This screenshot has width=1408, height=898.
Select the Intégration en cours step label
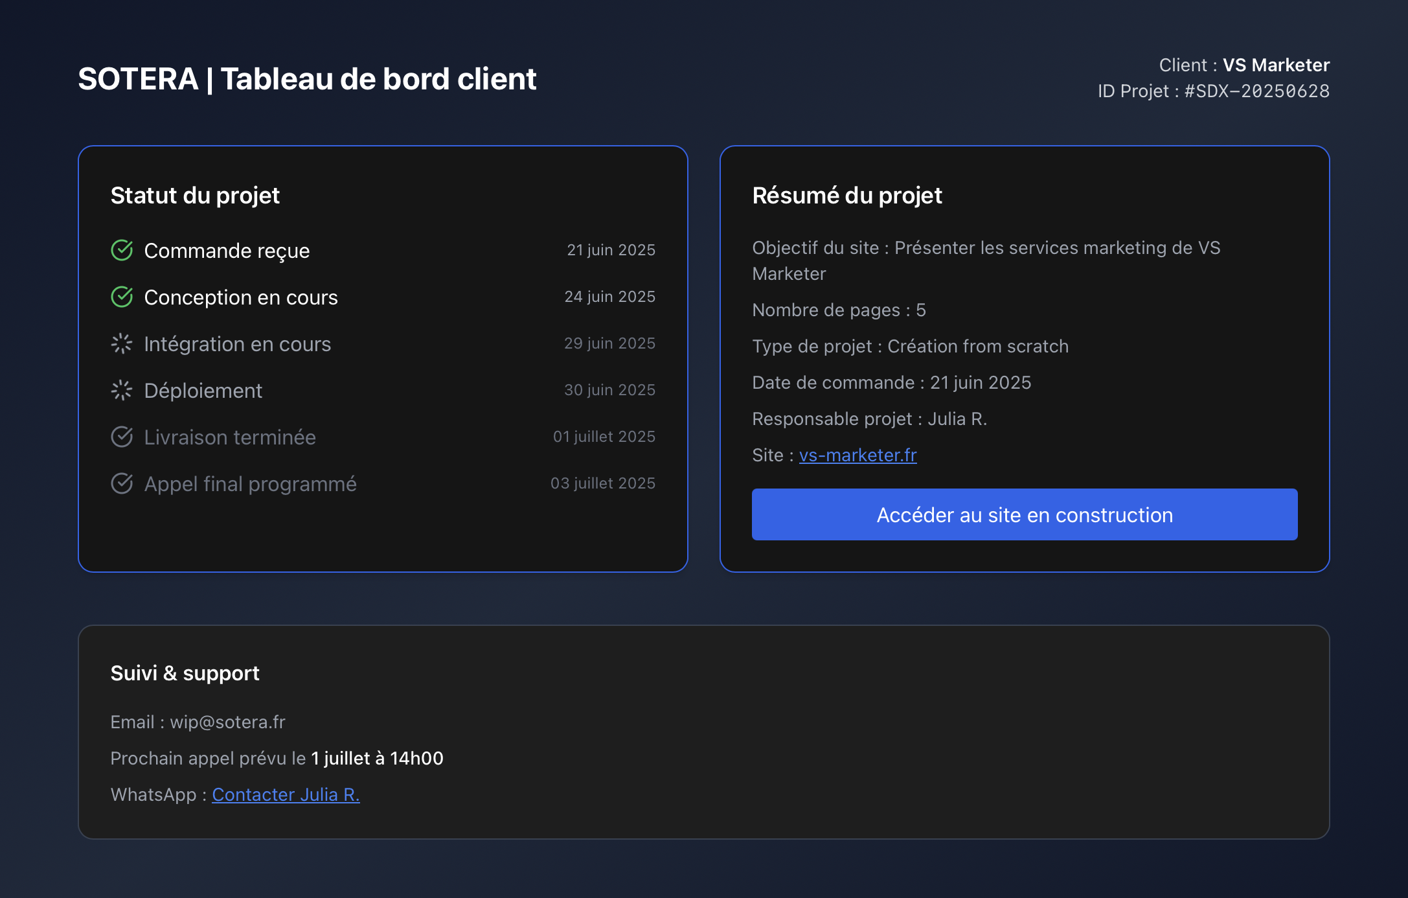coord(237,344)
